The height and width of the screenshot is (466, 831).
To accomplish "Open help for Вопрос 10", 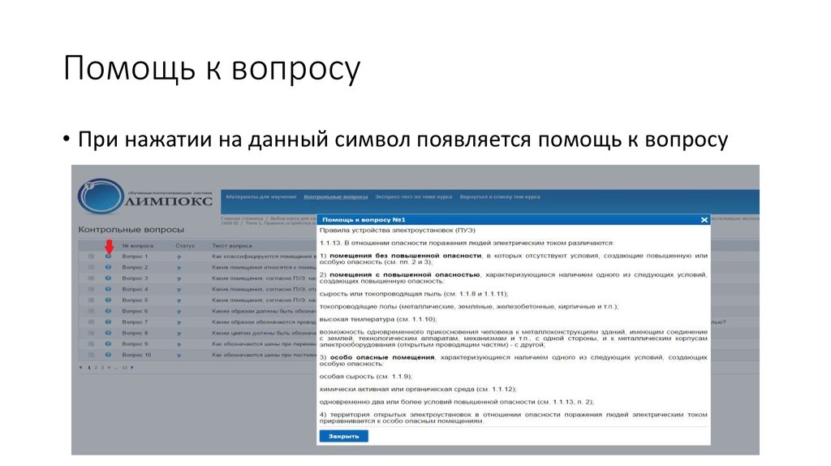I will click(108, 355).
